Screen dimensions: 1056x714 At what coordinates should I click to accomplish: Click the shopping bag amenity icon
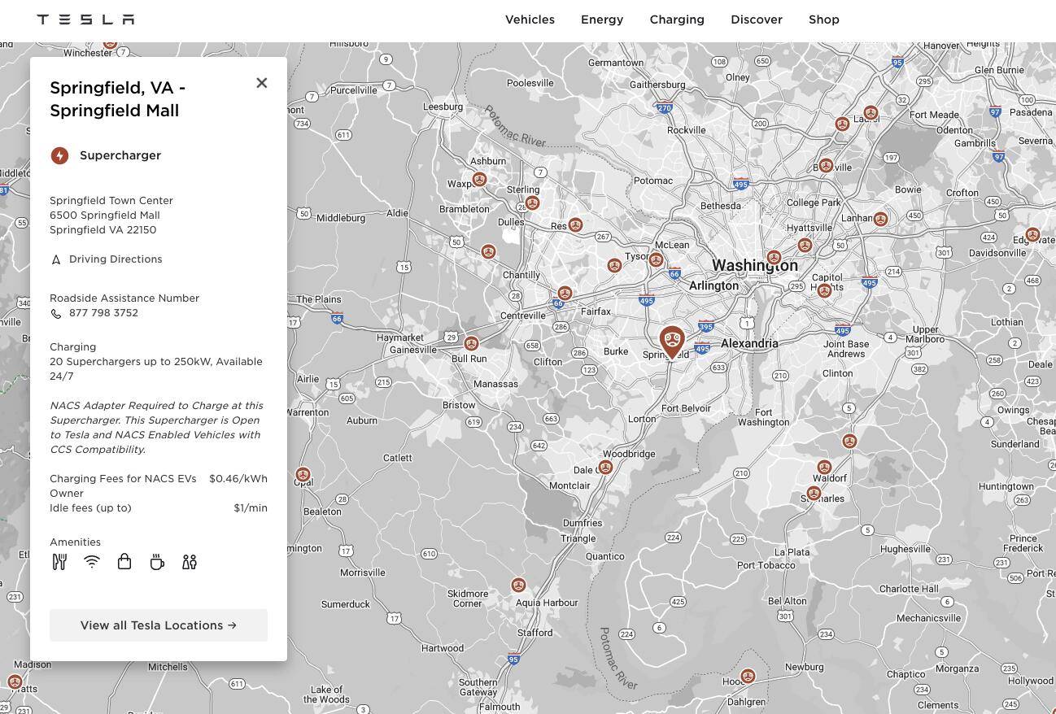tap(124, 562)
